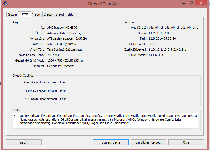Click Tüm Bilgileri Kaydet button
This screenshot has height=150, width=210.
click(148, 142)
